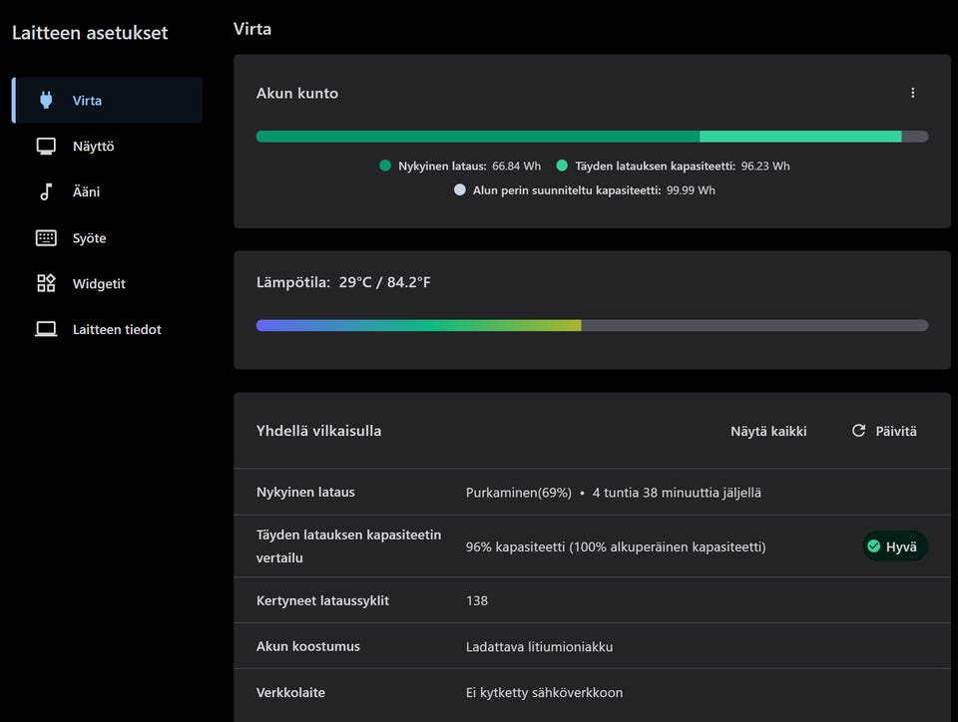Image resolution: width=958 pixels, height=722 pixels.
Task: Click the Täyden latauksen kapasiteetti legend dot
Action: pyautogui.click(x=562, y=166)
